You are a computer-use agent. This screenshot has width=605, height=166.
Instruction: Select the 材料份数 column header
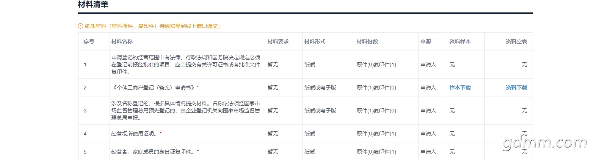367,41
